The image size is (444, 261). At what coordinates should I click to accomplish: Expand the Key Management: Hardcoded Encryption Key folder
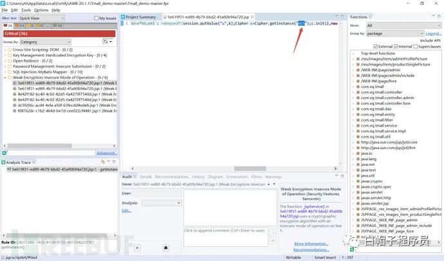pyautogui.click(x=5, y=55)
